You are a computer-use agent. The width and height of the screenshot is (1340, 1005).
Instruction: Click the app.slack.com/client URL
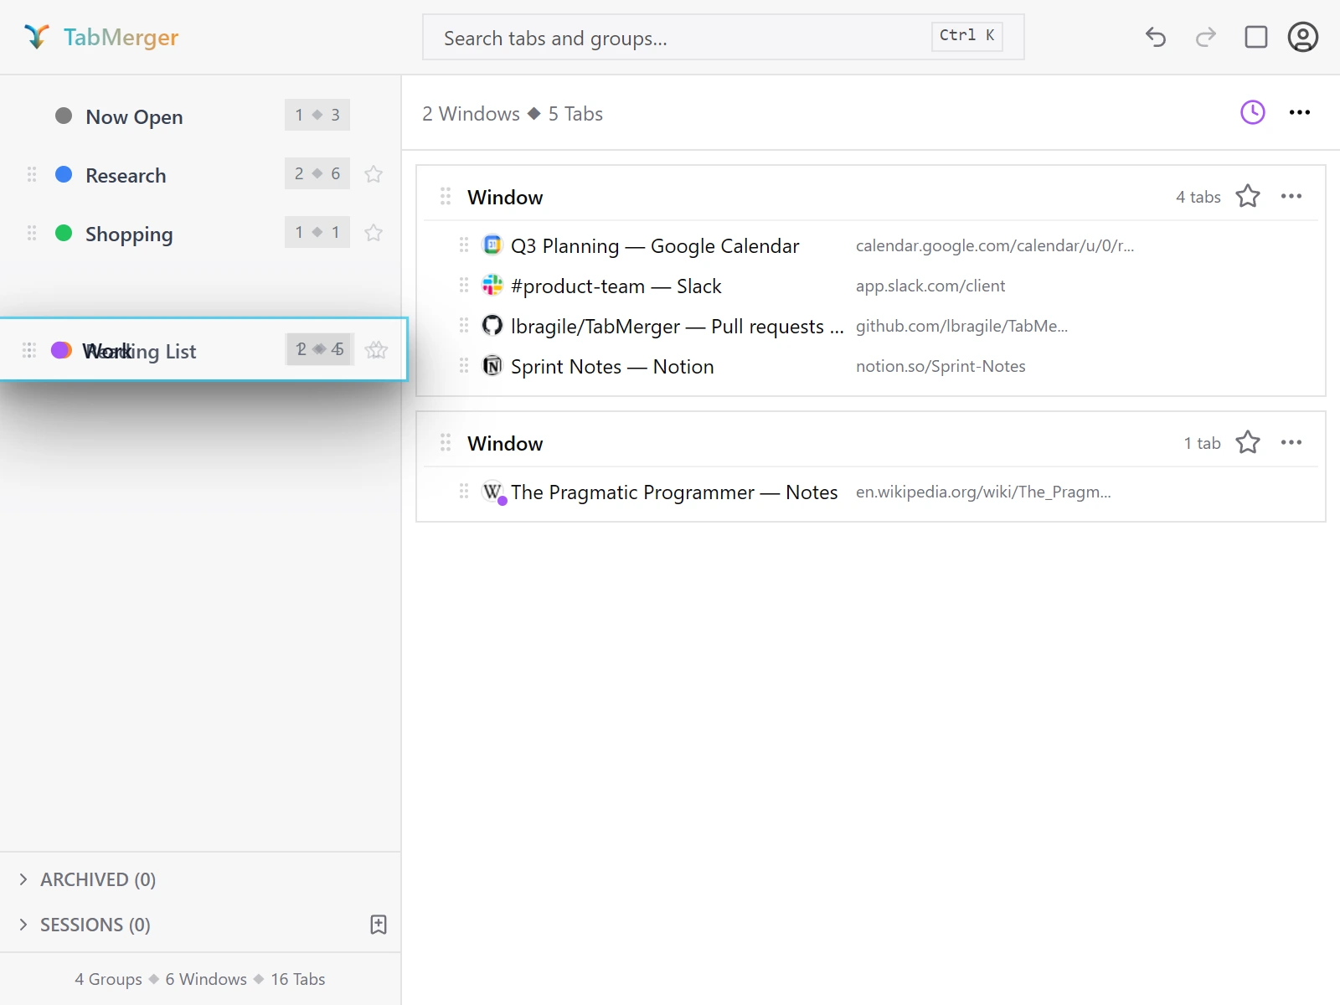pos(930,286)
